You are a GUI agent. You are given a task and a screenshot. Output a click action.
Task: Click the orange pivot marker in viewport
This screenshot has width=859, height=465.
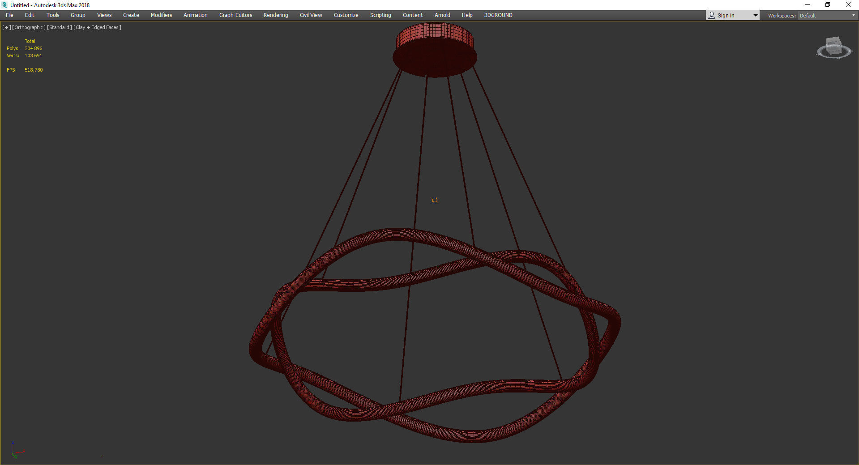point(435,201)
